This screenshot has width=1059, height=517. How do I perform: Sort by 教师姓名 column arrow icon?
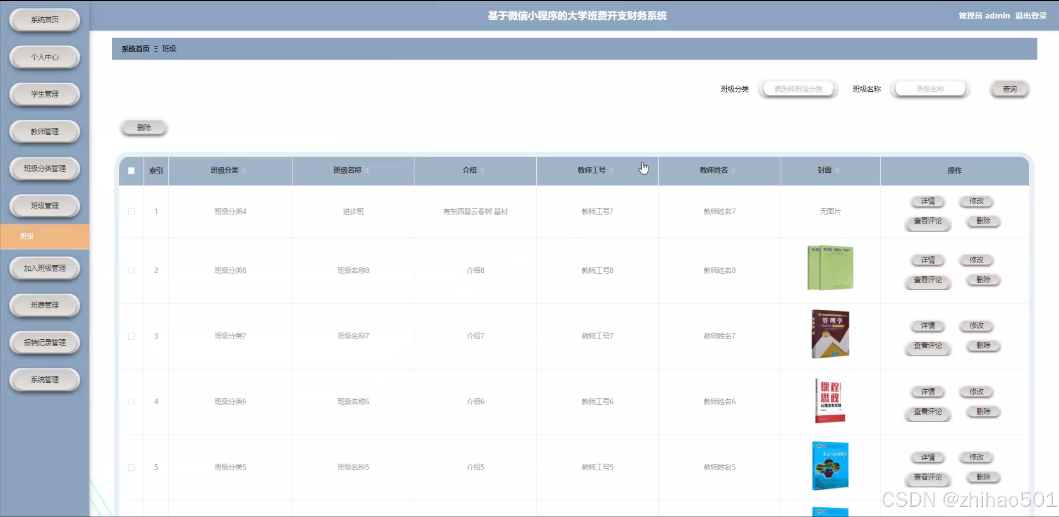click(x=733, y=171)
